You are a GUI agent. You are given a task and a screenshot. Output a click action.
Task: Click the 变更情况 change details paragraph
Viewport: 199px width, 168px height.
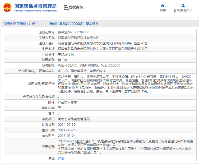coord(126,147)
